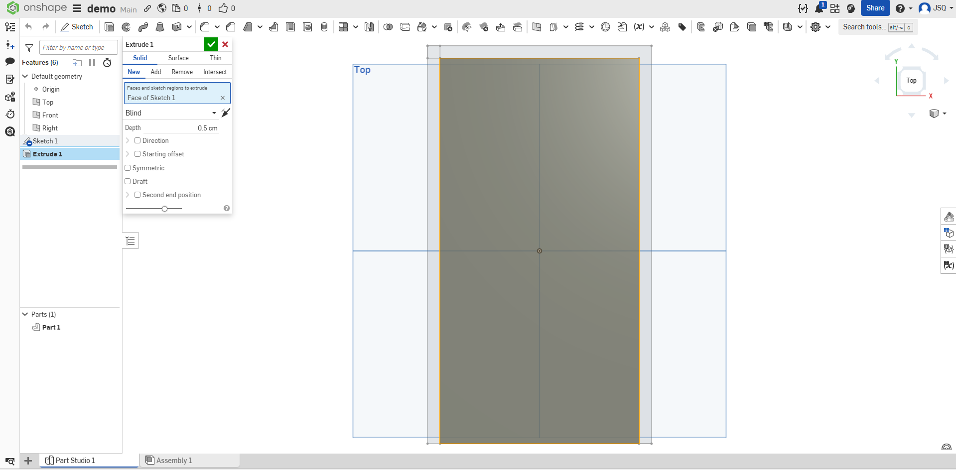
Task: Open the App Store grid icon
Action: coord(835,8)
